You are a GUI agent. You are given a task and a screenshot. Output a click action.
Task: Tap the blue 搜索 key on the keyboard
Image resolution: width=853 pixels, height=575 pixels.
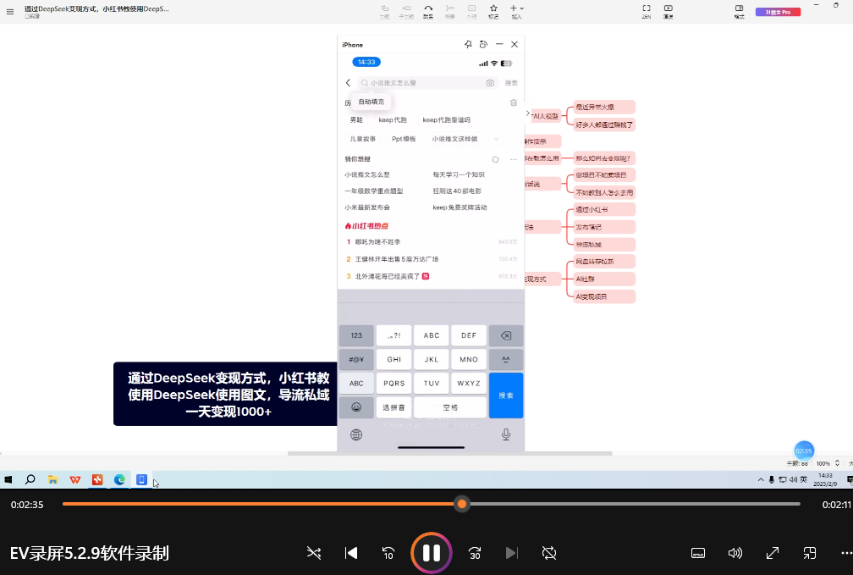coord(506,395)
